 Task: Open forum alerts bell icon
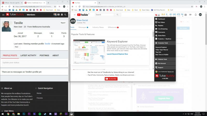(x=62, y=15)
